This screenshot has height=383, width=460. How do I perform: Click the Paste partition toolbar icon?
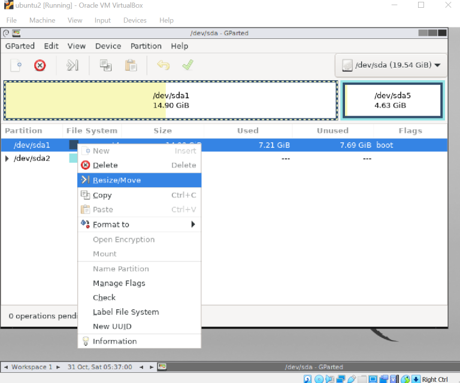131,65
